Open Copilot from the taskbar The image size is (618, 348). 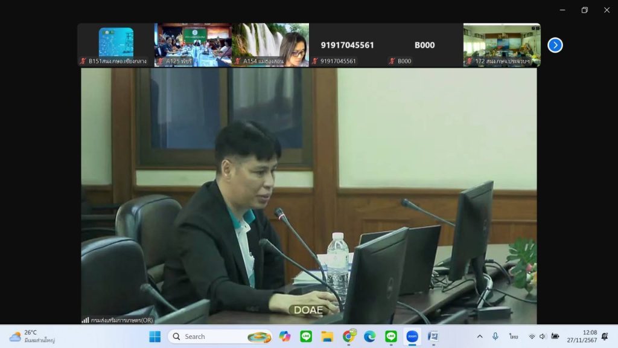[285, 337]
